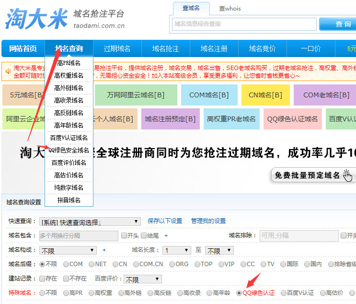
Task: Select the 百度V认证 radio button
Action: (284, 293)
